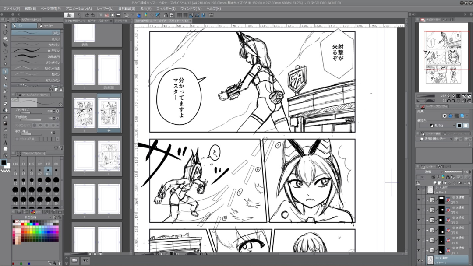This screenshot has width=473, height=266.
Task: Delete the selected layer with the trash icon
Action: [x=469, y=183]
